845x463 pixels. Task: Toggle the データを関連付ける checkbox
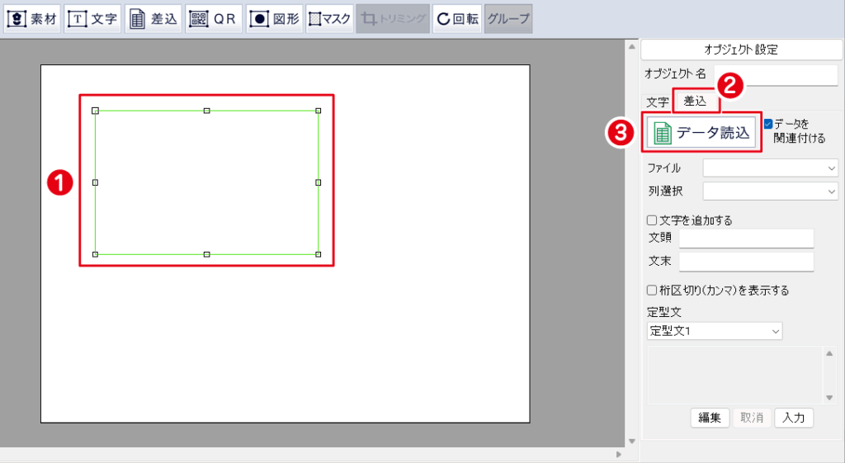point(768,124)
